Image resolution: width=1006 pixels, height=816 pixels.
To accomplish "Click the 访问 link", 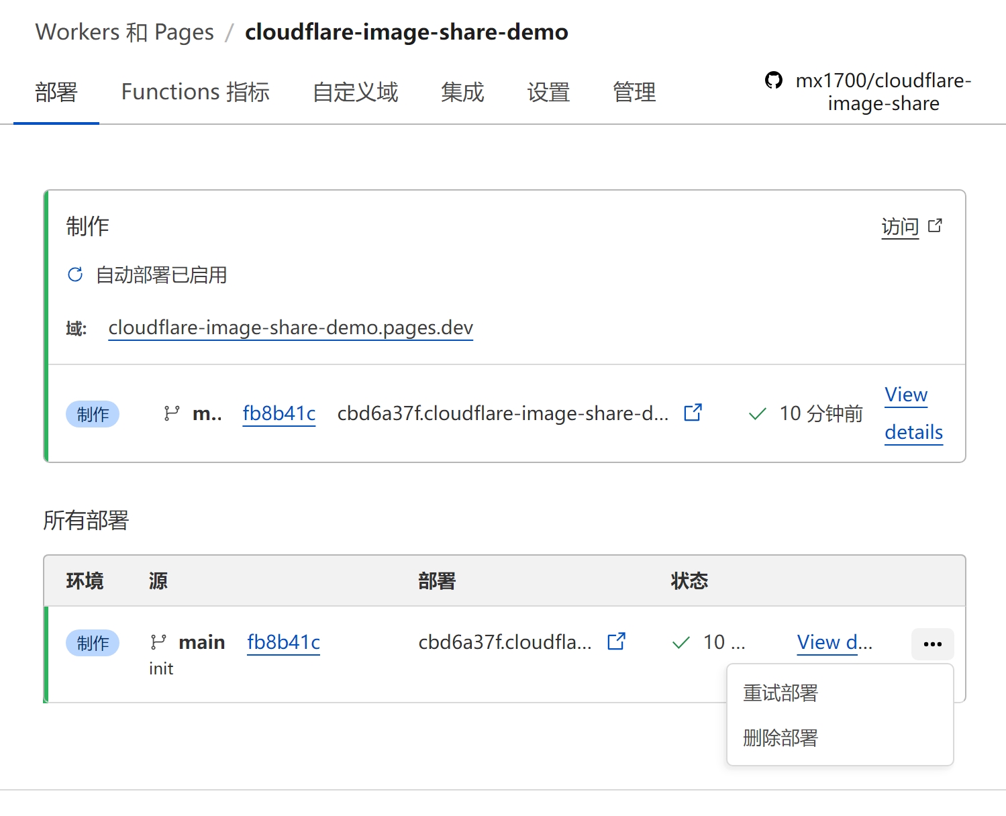I will pyautogui.click(x=900, y=227).
